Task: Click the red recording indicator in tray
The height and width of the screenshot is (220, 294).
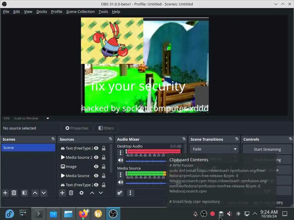Action: pos(212,214)
